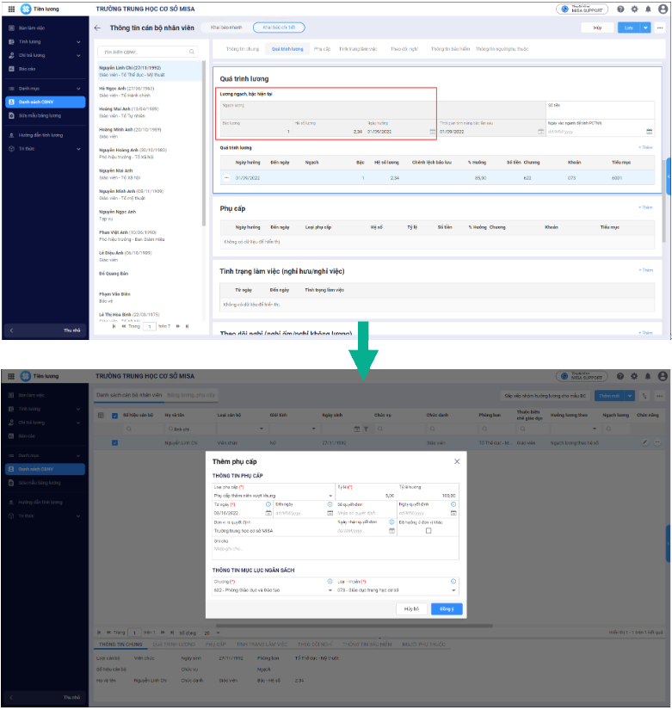Screen dimensions: 672x710
Task: Click the notification bell on the employee detail screen
Action: (x=648, y=9)
